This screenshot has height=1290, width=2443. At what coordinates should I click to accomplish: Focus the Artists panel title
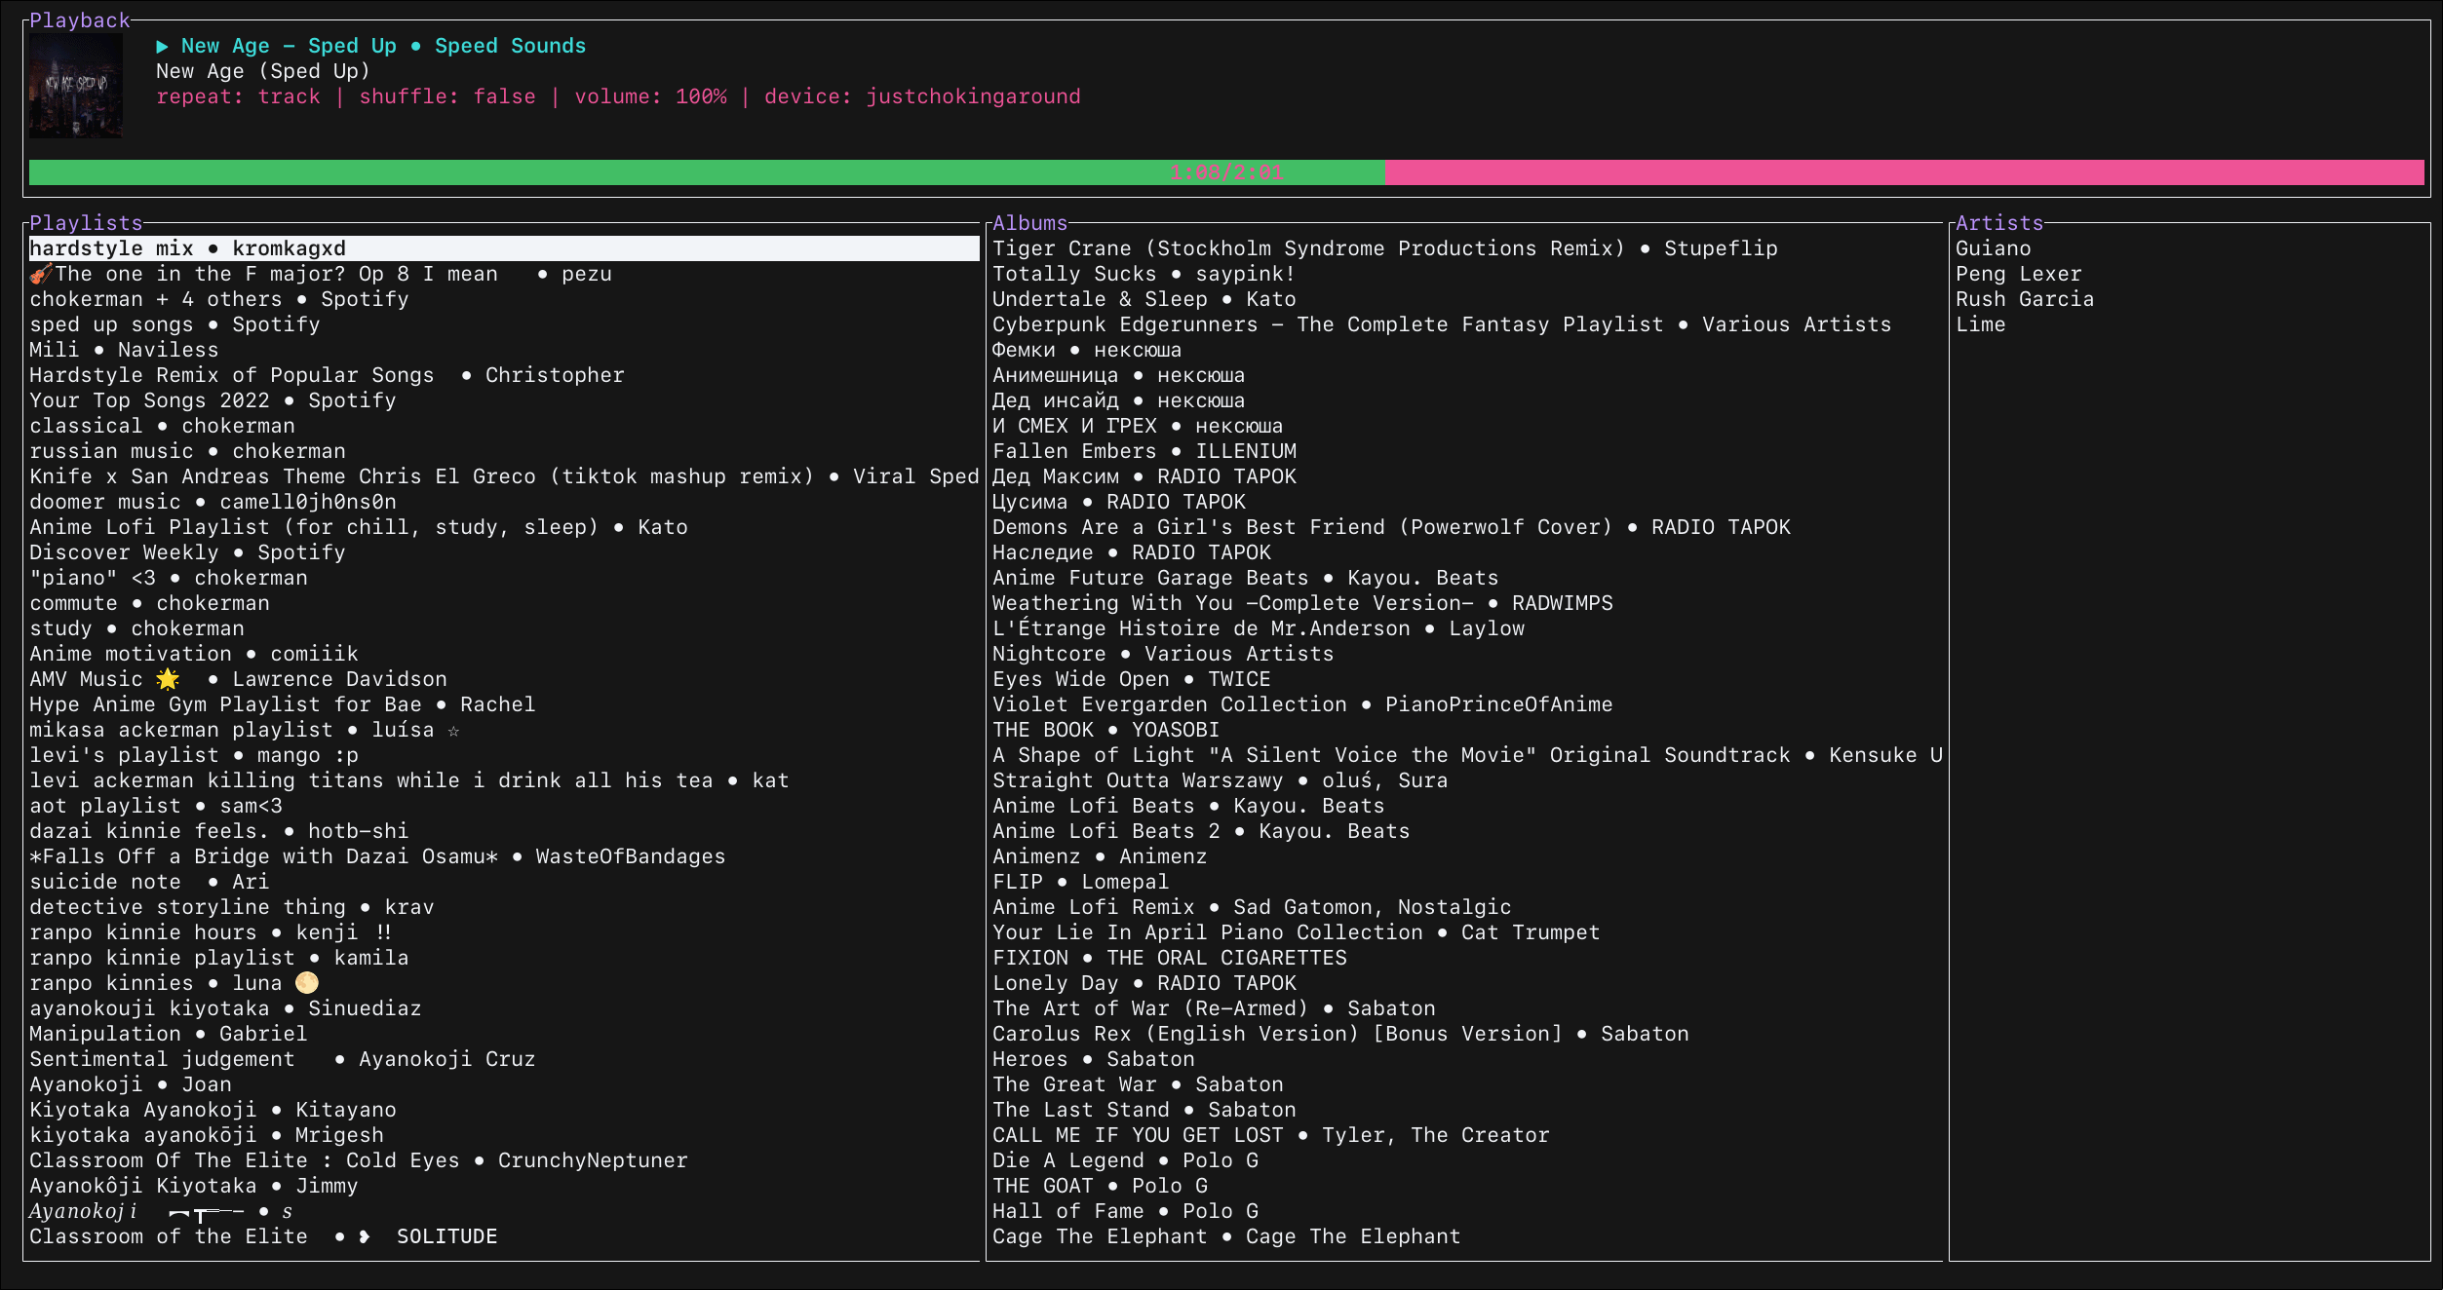tap(1998, 223)
